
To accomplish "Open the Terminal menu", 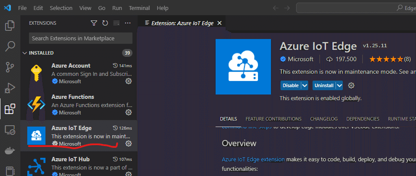I will coord(139,8).
